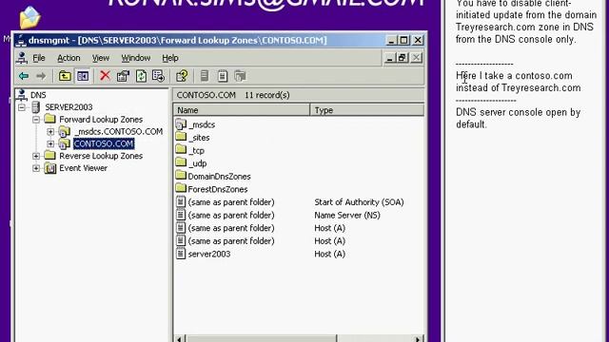Maximize the dnsmgmt window

coord(403,40)
